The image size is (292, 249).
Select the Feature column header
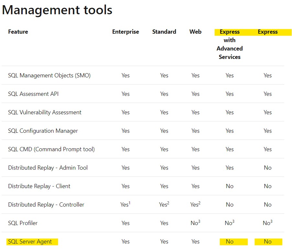18,32
